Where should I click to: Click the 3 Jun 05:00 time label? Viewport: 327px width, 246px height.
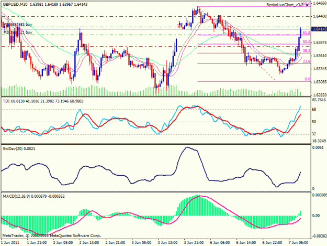(x=141, y=243)
